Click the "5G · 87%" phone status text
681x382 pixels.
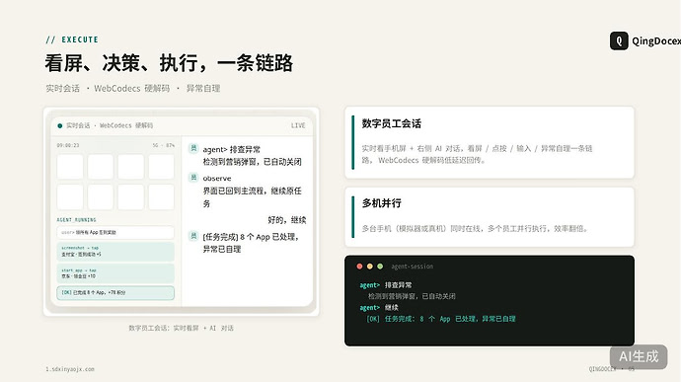(163, 145)
